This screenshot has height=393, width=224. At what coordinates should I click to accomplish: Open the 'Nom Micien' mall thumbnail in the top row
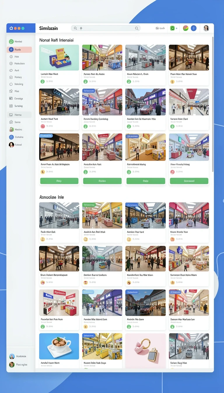146,58
